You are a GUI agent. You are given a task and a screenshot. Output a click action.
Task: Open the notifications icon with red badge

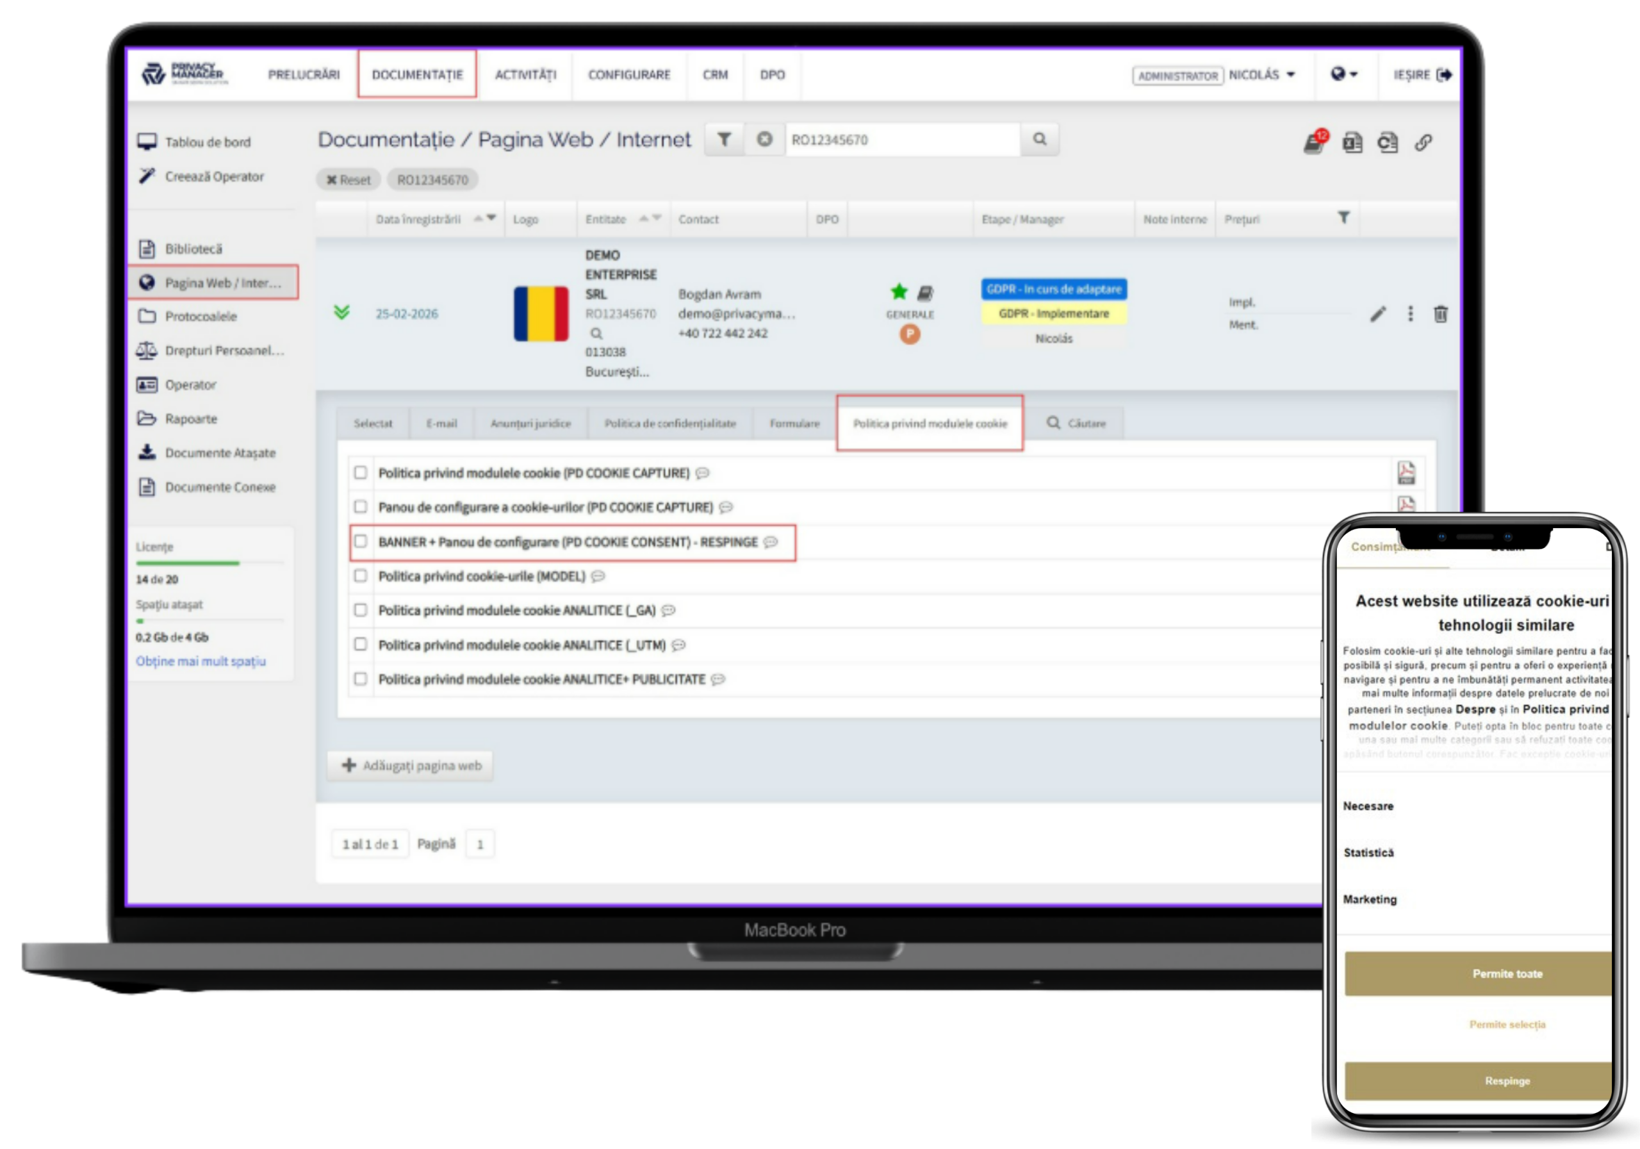point(1313,142)
